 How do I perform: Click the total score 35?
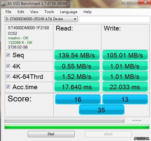click(102, 110)
